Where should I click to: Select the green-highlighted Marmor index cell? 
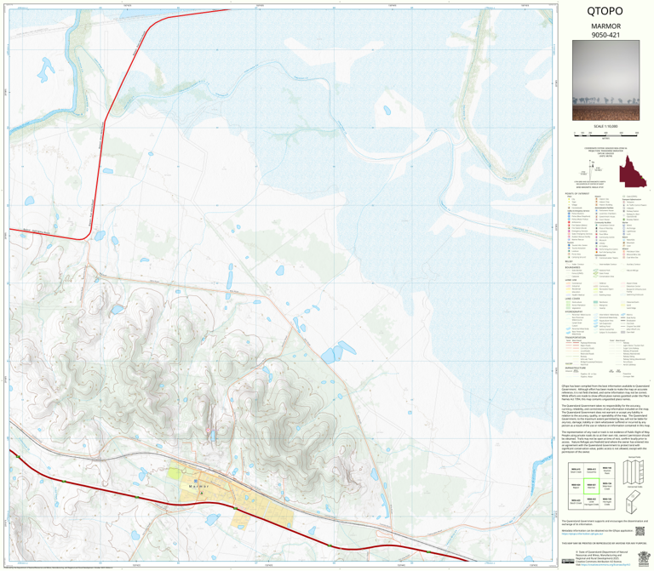591,486
